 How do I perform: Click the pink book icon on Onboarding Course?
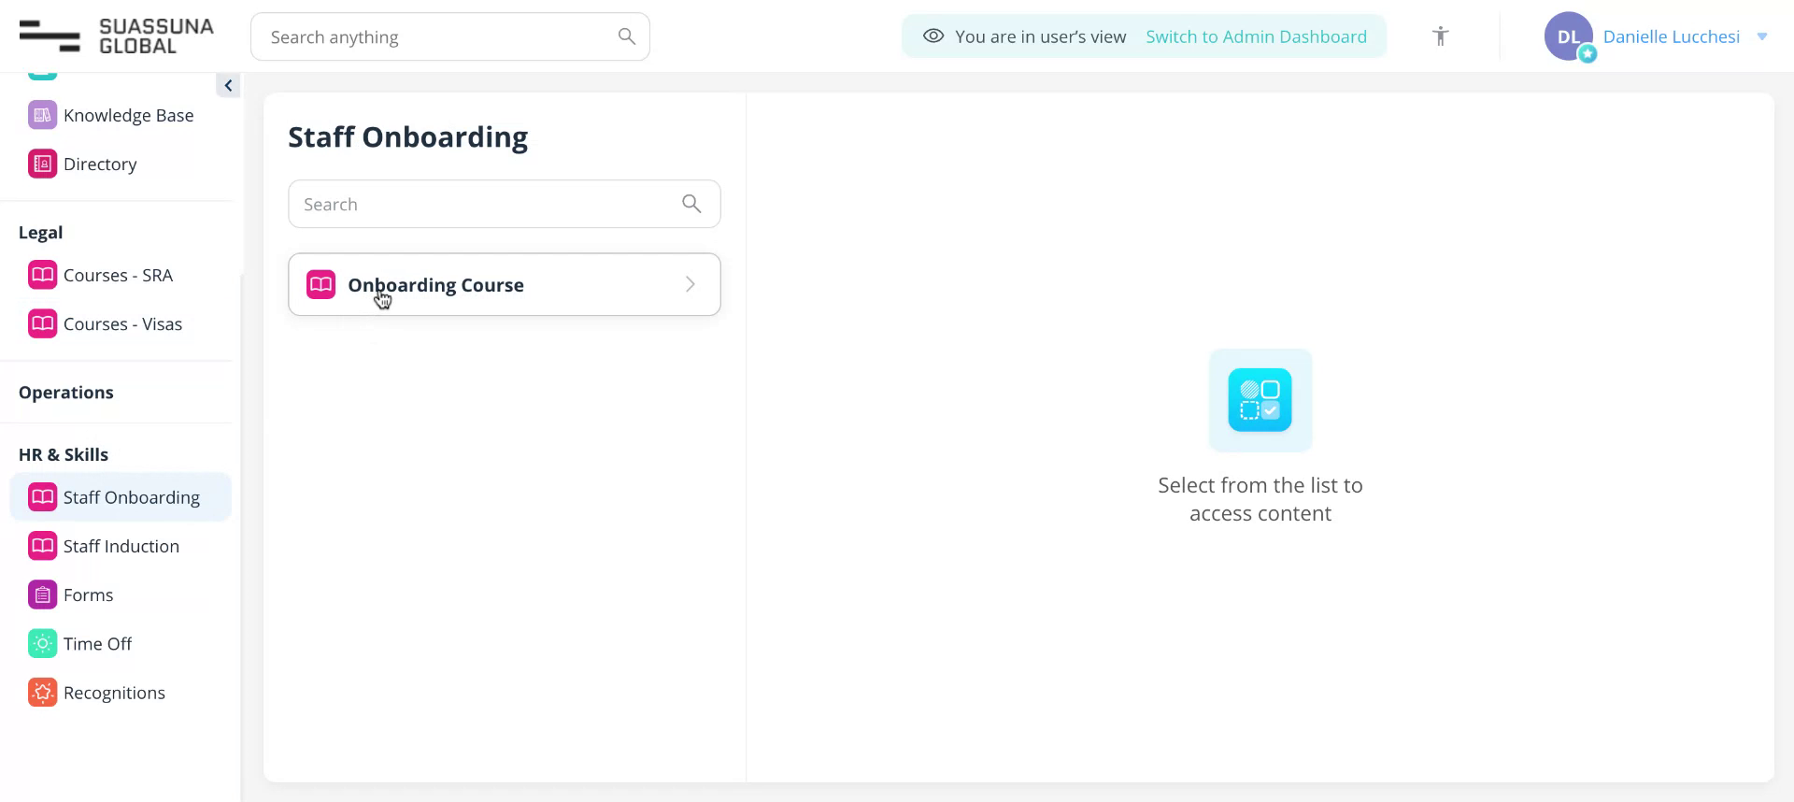point(320,284)
